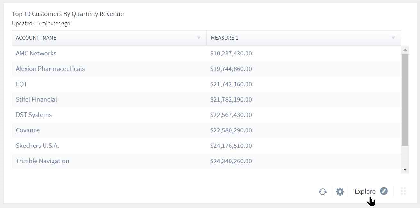Click the widget title Top 10 Customers
Image resolution: width=420 pixels, height=208 pixels.
coord(68,14)
